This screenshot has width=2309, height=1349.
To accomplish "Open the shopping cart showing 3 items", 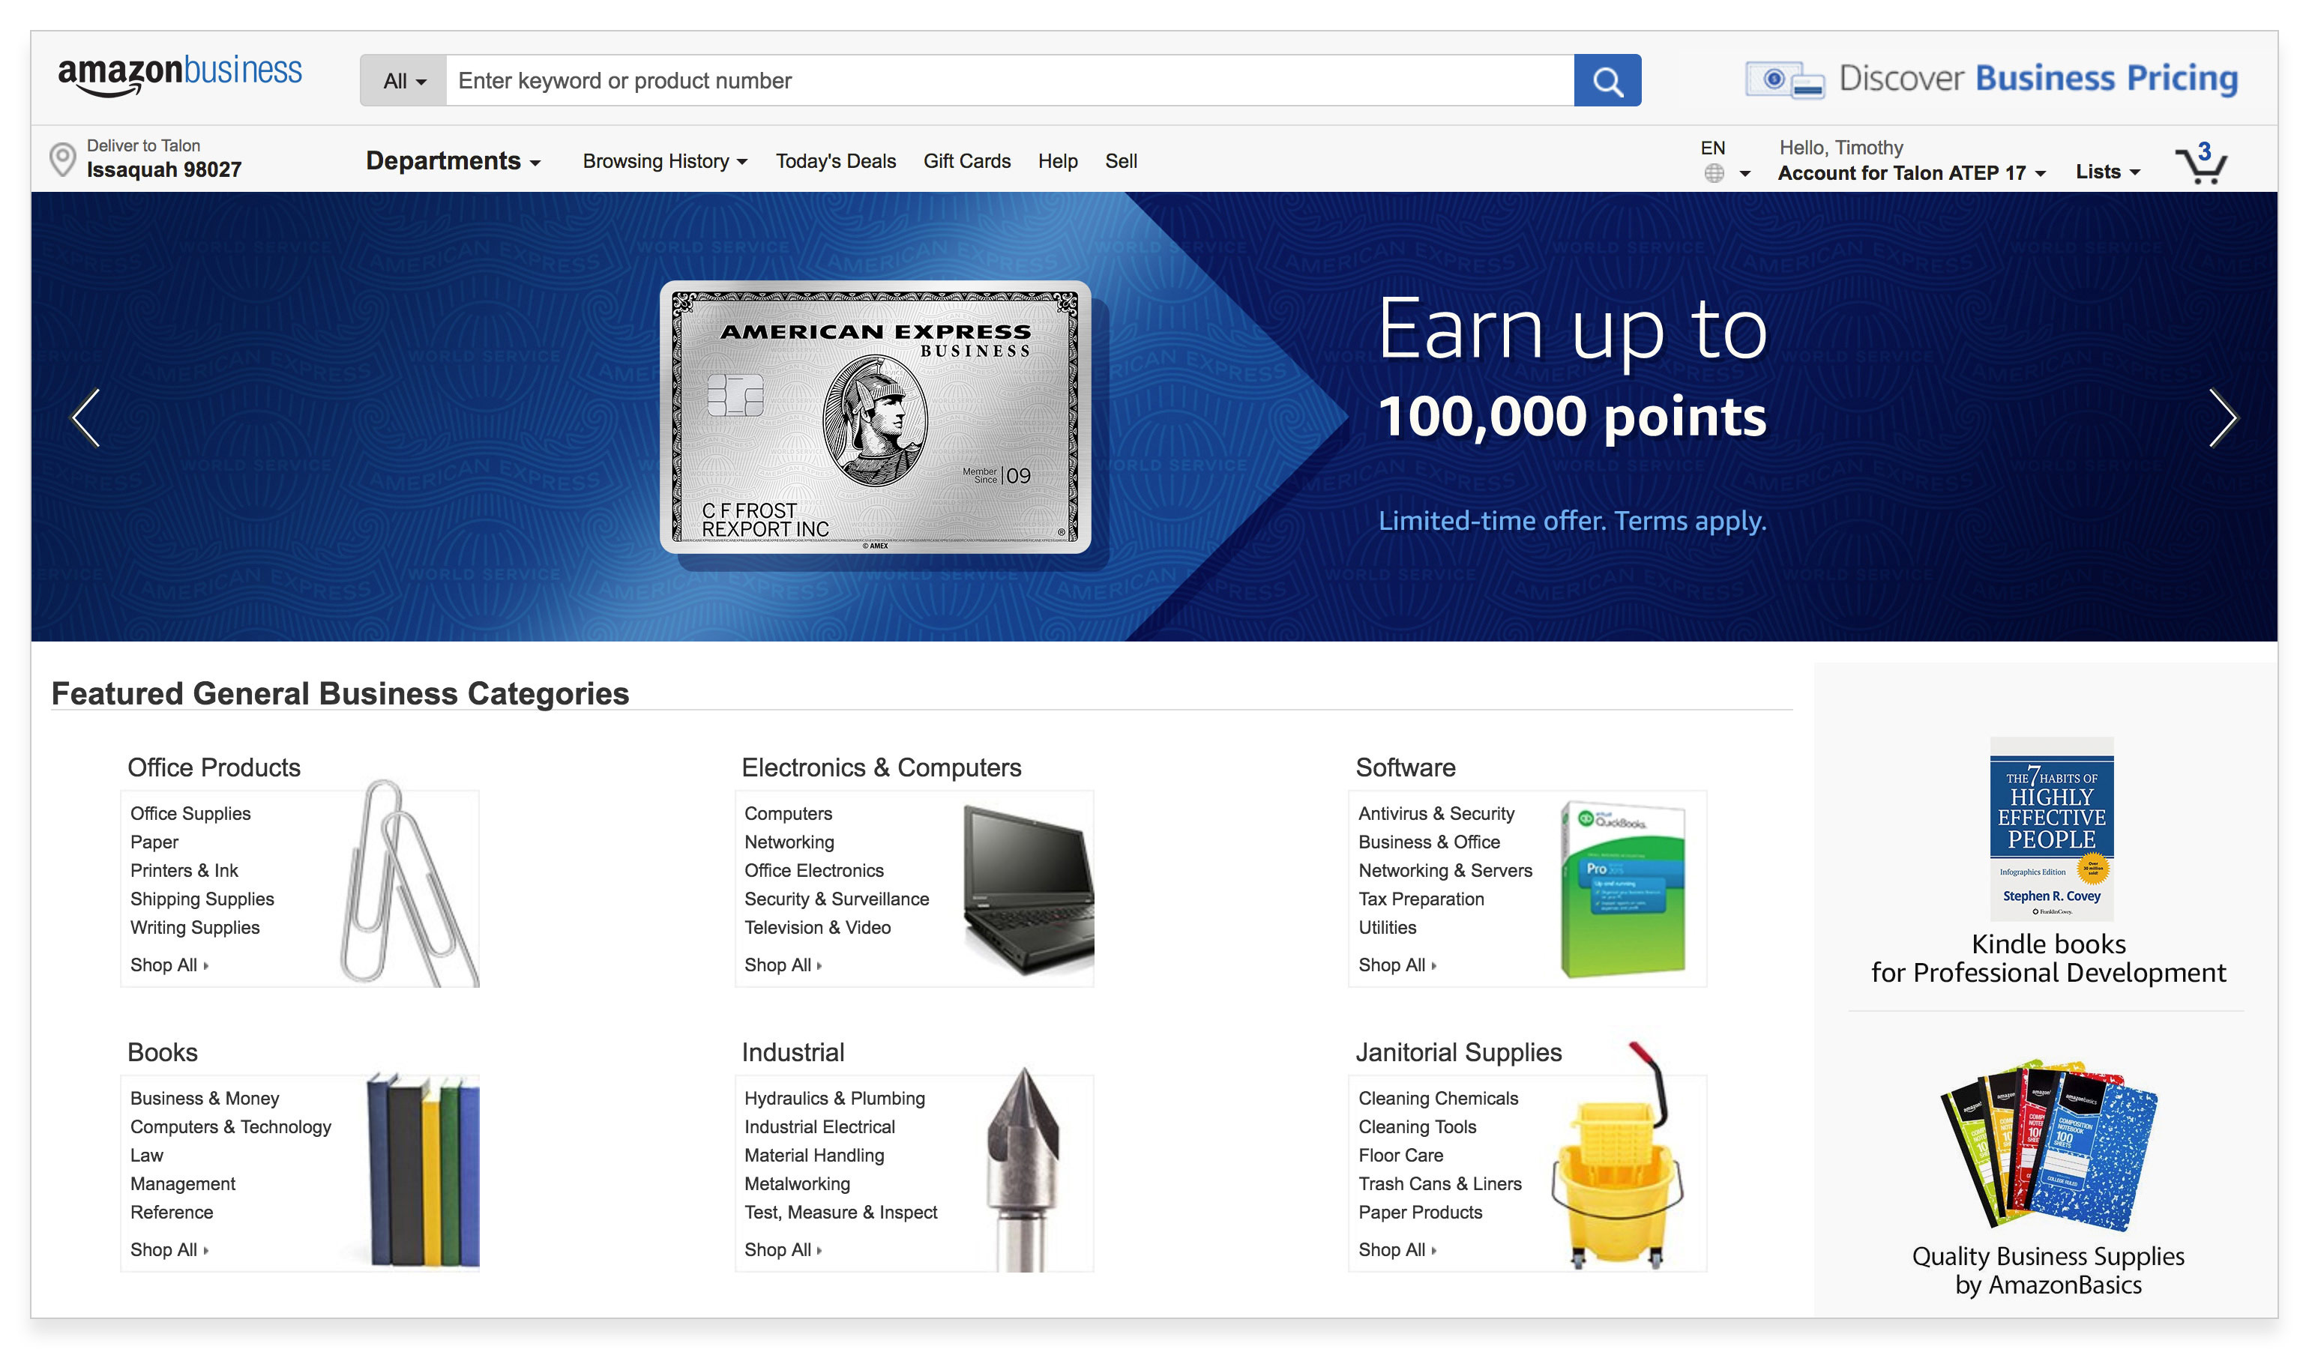I will pos(2202,165).
